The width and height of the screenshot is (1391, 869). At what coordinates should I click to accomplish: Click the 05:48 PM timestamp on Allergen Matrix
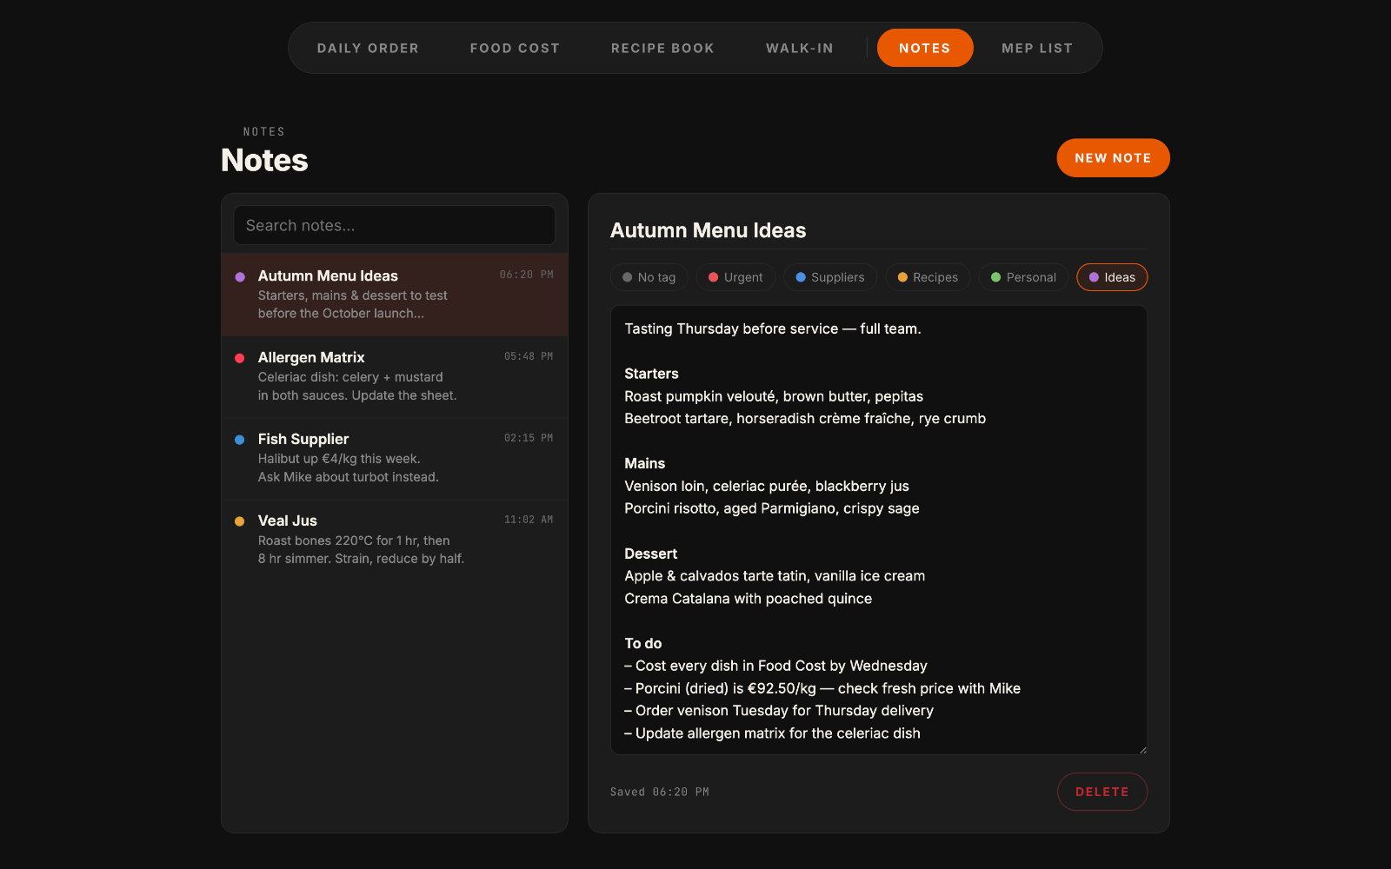click(x=529, y=356)
